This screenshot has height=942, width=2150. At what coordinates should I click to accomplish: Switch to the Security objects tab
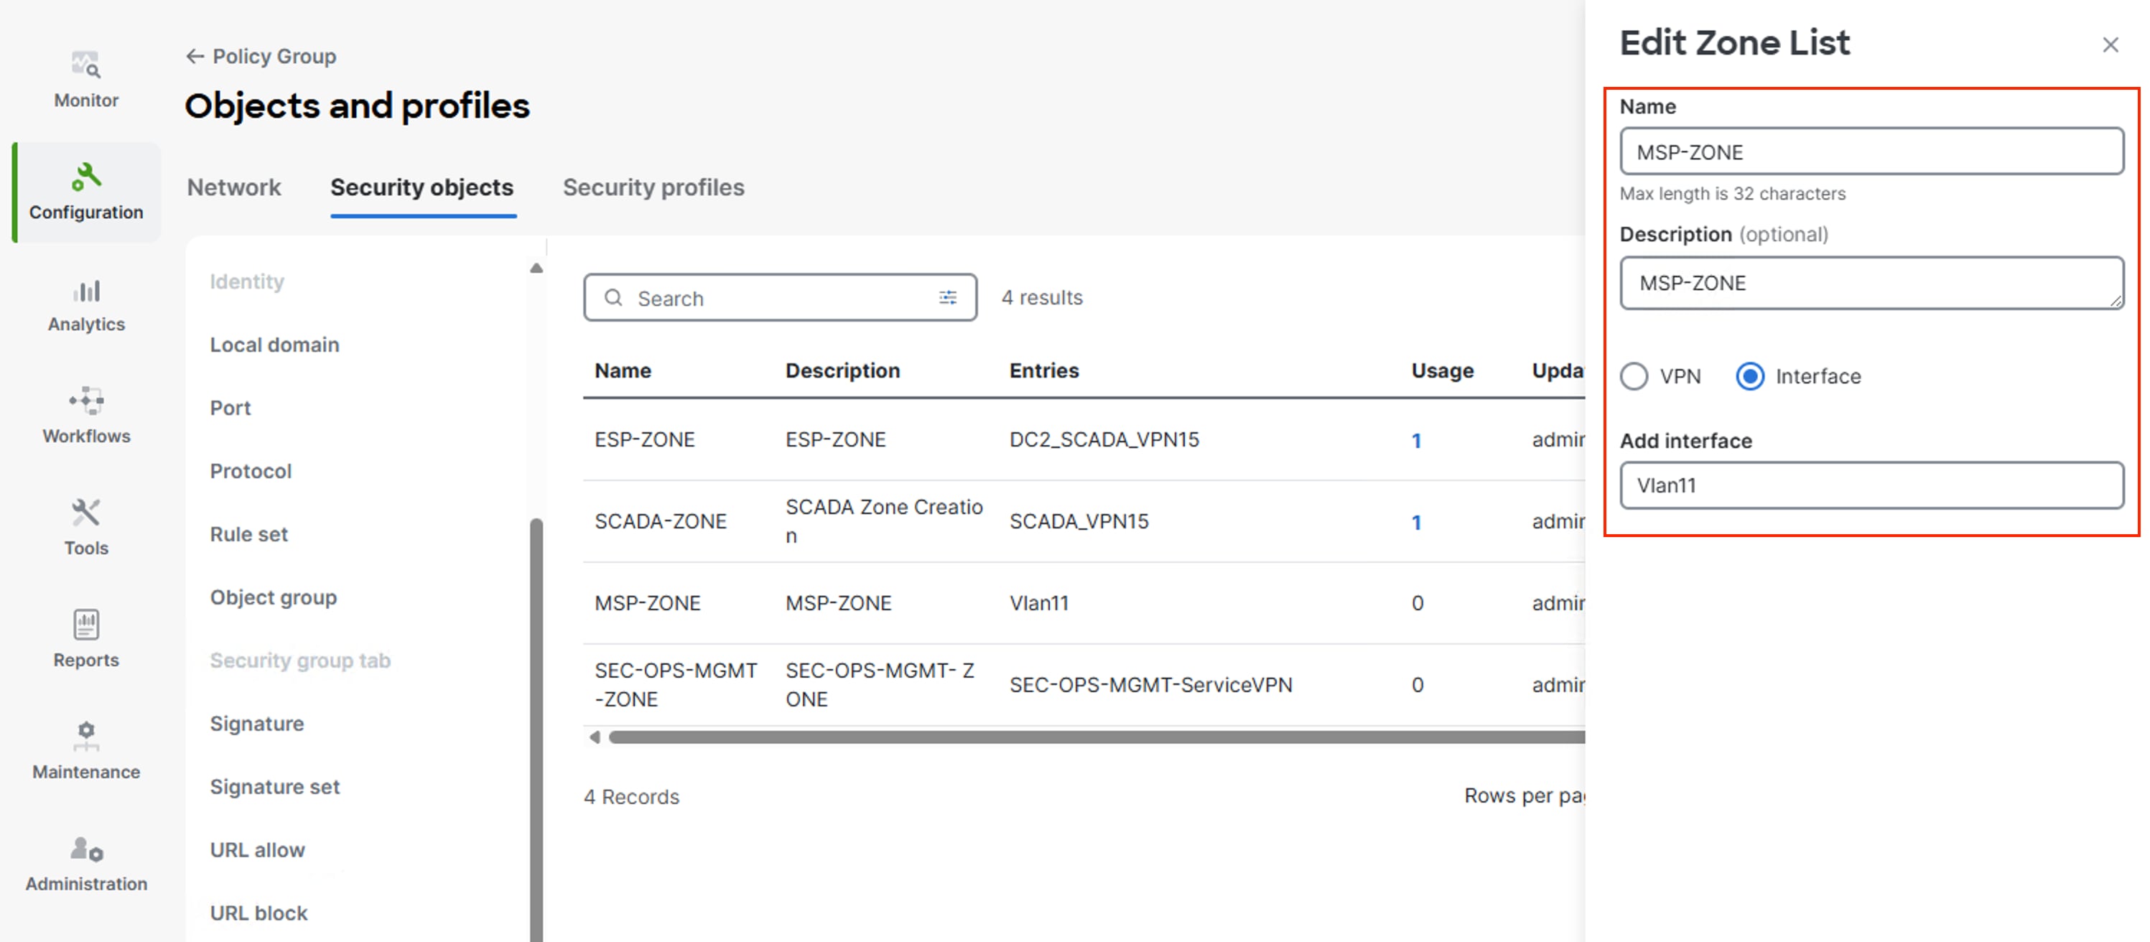click(422, 187)
